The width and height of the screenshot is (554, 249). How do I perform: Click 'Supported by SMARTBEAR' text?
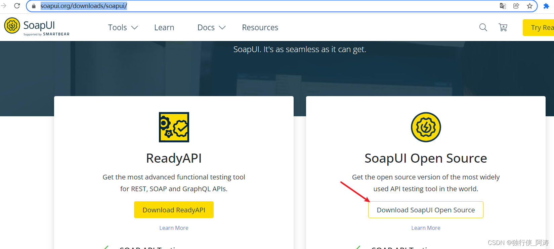[46, 34]
